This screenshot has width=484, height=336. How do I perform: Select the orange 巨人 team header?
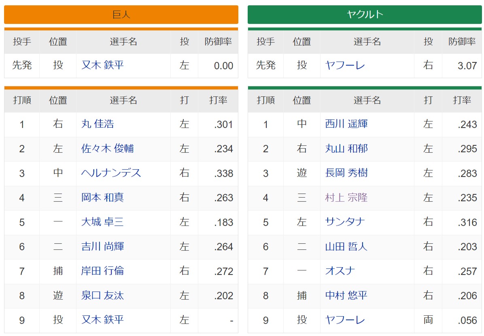[121, 15]
